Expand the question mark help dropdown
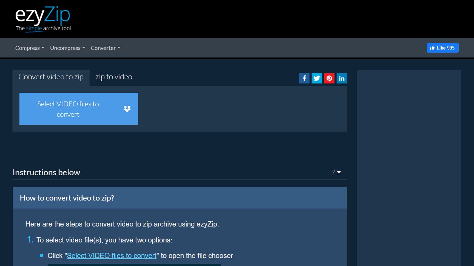The height and width of the screenshot is (266, 474). [x=336, y=172]
